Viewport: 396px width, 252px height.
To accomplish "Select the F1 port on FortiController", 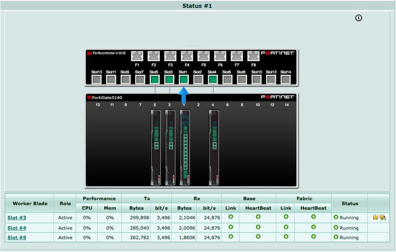I will [x=137, y=56].
